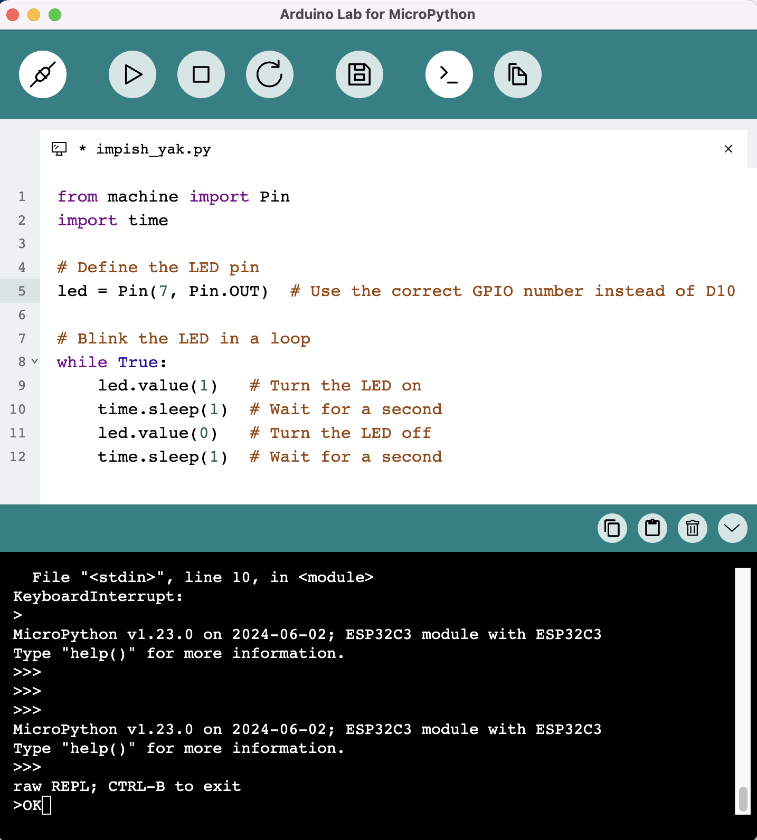
Task: Clear terminal with the trash icon
Action: click(693, 528)
